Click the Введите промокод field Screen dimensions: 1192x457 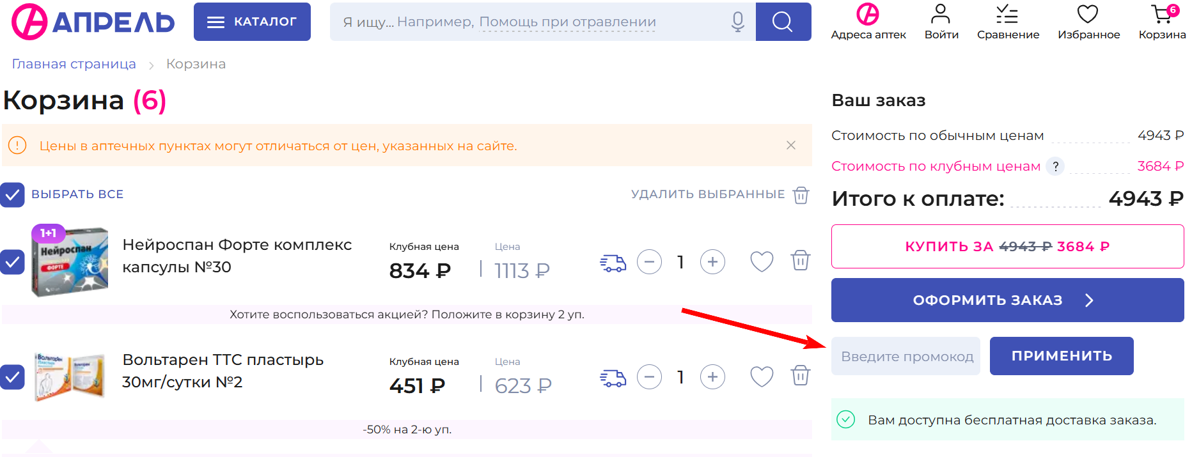906,356
